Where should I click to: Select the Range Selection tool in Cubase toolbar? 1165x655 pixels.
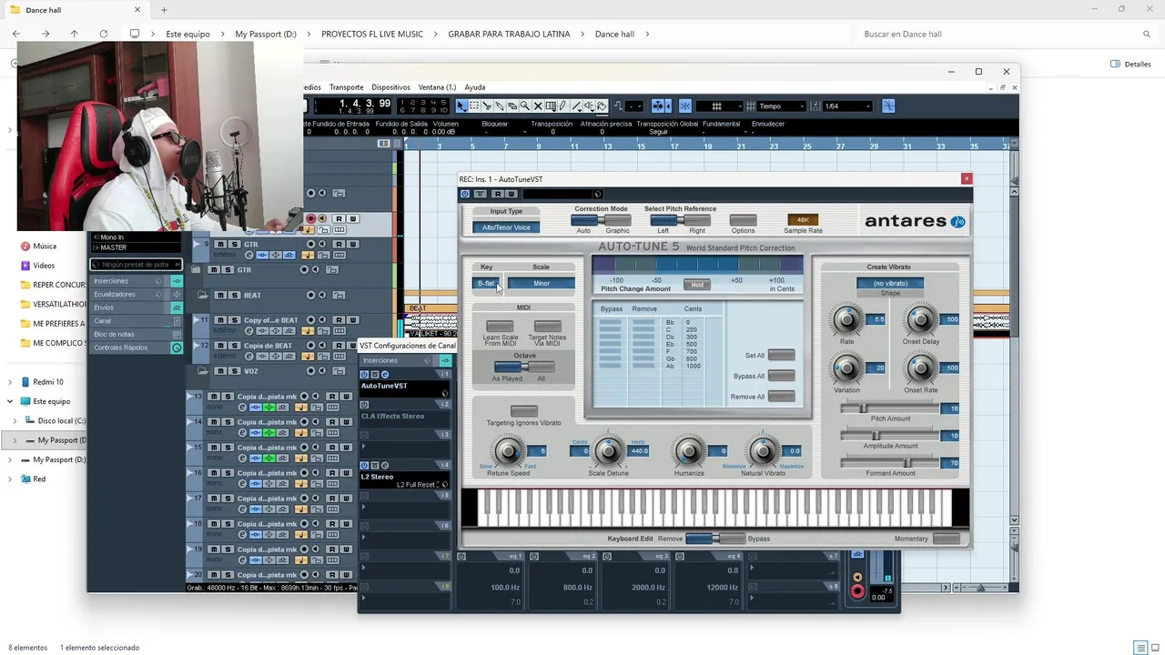point(474,106)
